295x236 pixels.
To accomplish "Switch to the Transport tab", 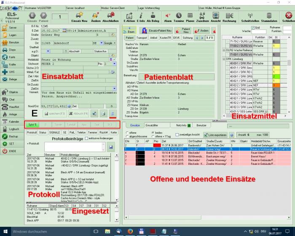I will (142, 38).
